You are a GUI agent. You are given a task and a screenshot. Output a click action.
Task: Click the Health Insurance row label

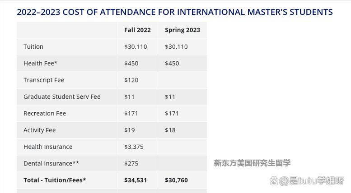pos(48,147)
